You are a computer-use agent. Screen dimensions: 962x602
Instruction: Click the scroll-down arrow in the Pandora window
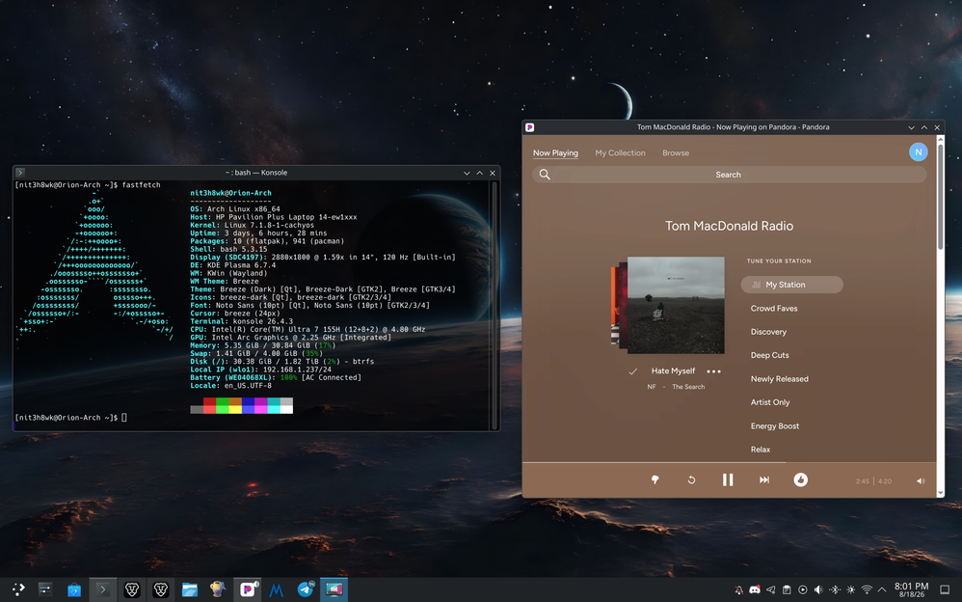pos(941,493)
